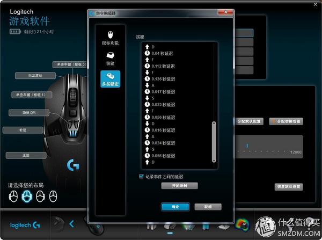Click the down-arrow icon of the D key-press row

[x=147, y=123]
